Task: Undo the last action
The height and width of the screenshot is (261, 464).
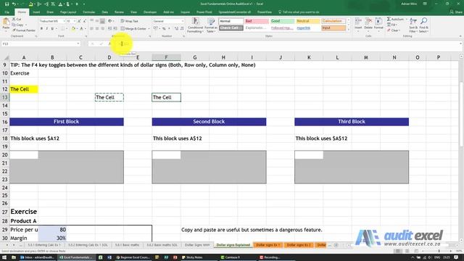Action: [14, 4]
